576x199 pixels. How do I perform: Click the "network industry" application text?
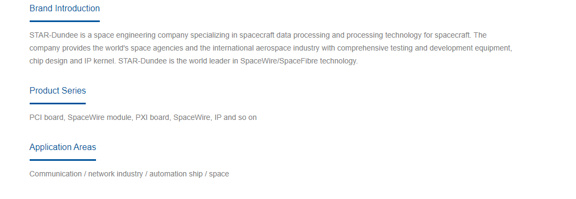pos(115,174)
